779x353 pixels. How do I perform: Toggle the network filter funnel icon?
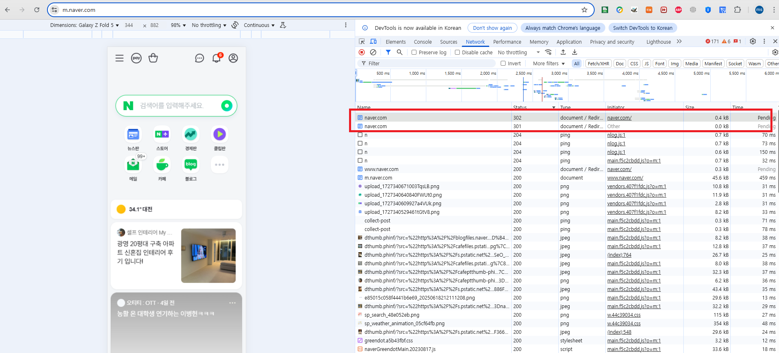click(388, 52)
